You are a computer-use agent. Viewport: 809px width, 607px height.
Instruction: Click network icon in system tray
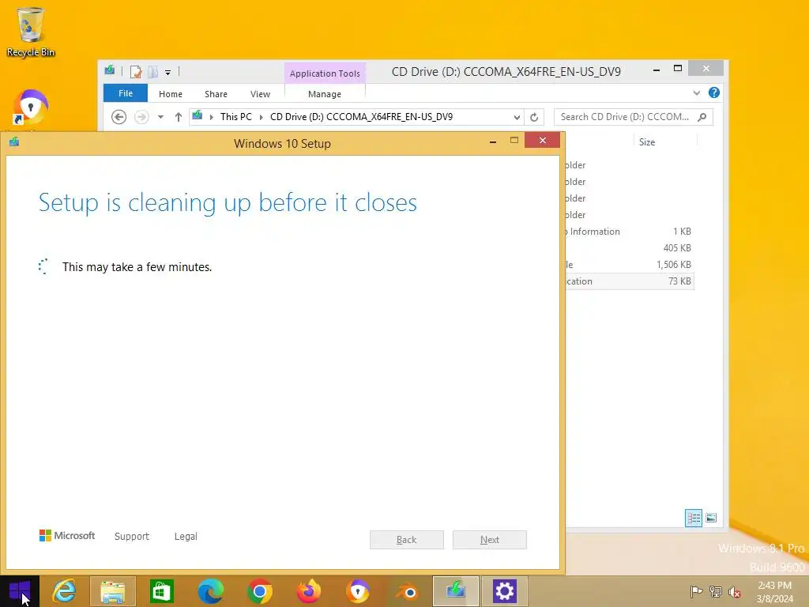[715, 591]
